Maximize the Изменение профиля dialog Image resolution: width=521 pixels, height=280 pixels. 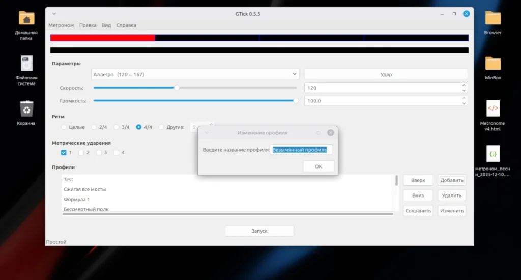pyautogui.click(x=319, y=133)
